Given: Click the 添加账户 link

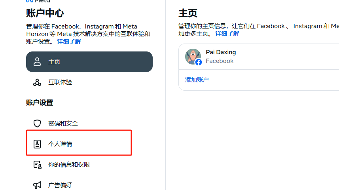Looking at the screenshot, I should 197,80.
